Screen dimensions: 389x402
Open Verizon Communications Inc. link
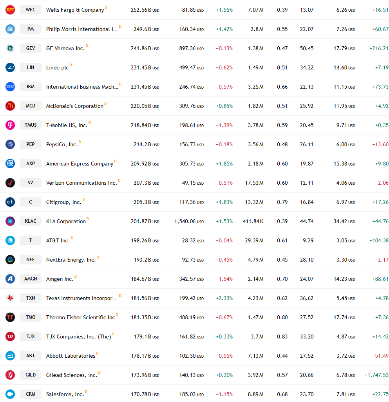point(81,183)
